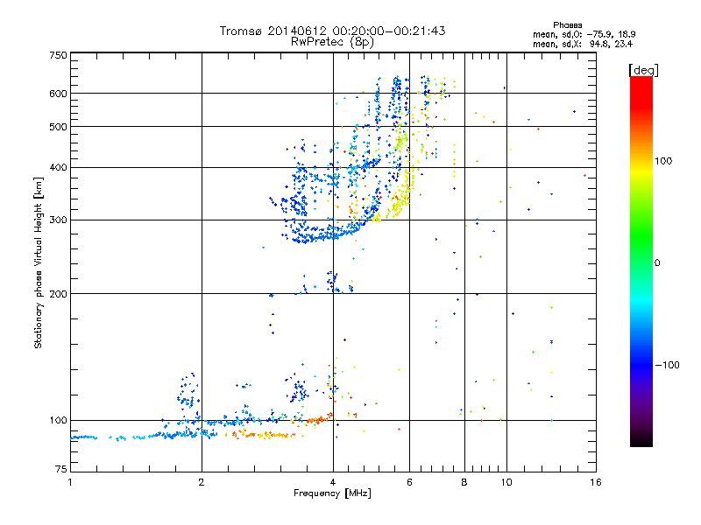Click the "Phases" header text
Screen dimensions: 701x525
pos(567,25)
